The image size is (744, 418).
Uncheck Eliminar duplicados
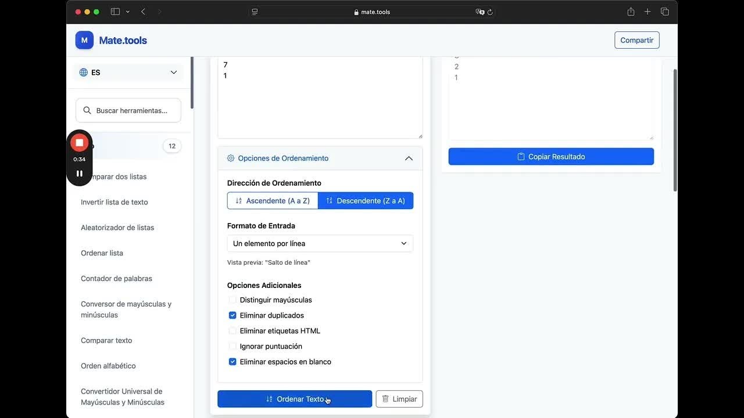coord(233,315)
